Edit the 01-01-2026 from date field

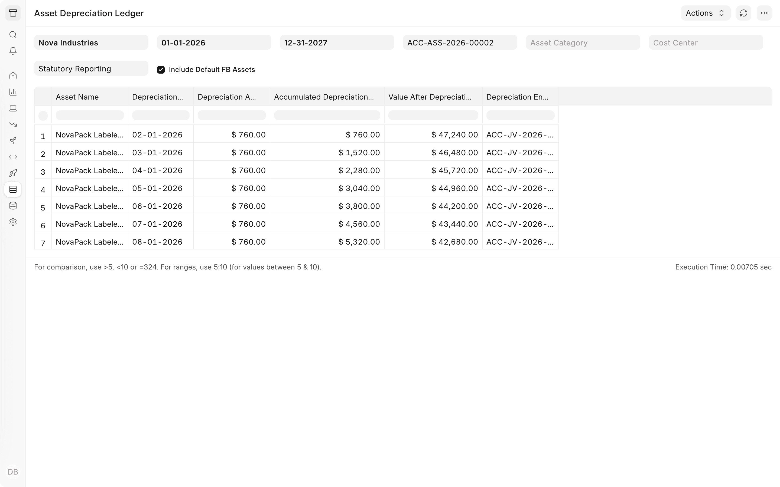coord(214,42)
